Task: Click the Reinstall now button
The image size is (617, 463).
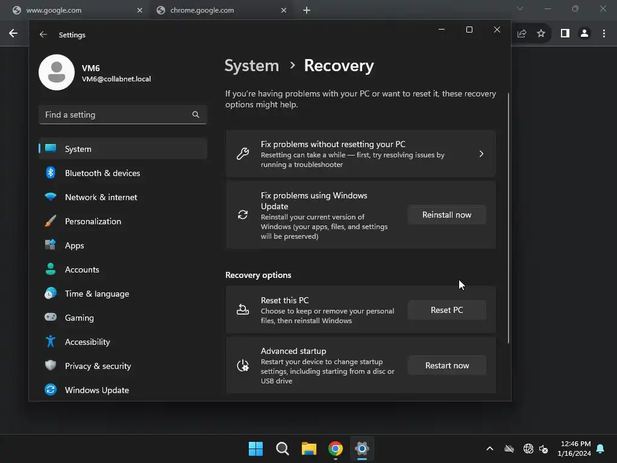Action: point(446,215)
